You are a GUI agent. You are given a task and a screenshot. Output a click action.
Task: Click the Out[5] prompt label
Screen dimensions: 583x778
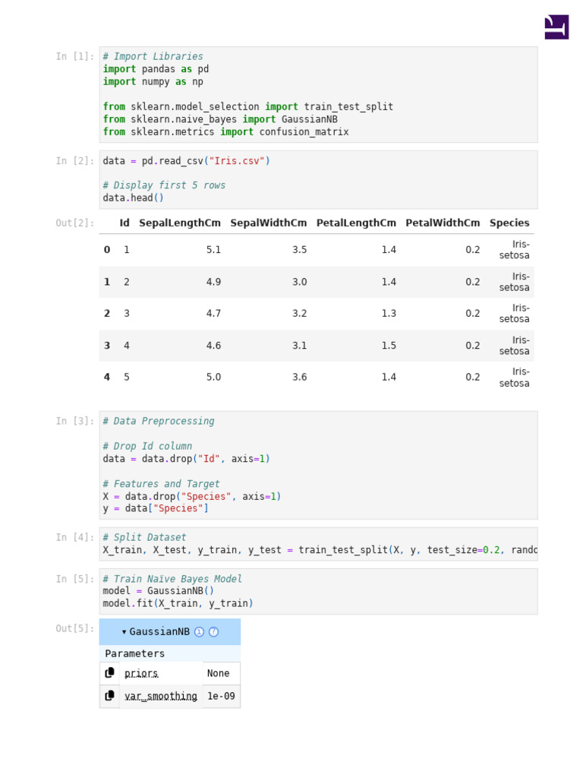point(75,628)
